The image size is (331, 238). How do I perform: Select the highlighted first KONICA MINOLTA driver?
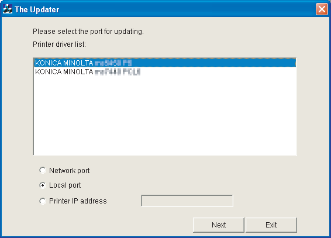click(x=165, y=63)
